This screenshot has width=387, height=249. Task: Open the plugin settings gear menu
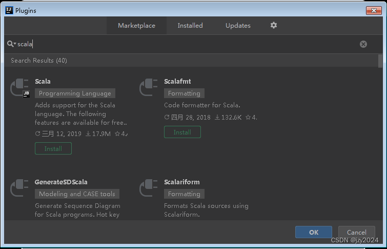[x=274, y=25]
